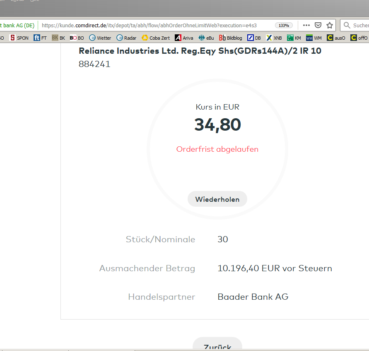369x351 pixels.
Task: Select Baader Bank AG text
Action: click(x=253, y=297)
